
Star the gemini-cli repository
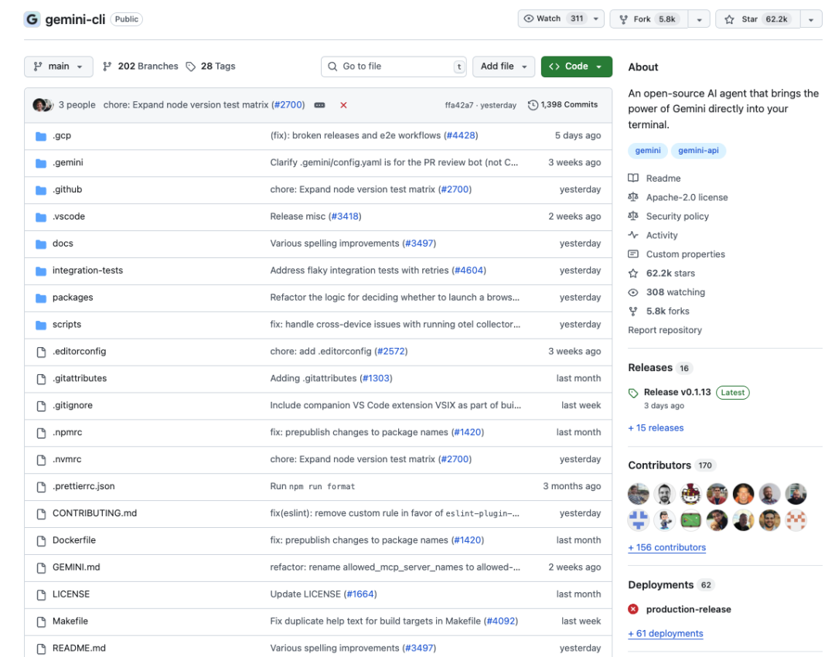pyautogui.click(x=758, y=19)
